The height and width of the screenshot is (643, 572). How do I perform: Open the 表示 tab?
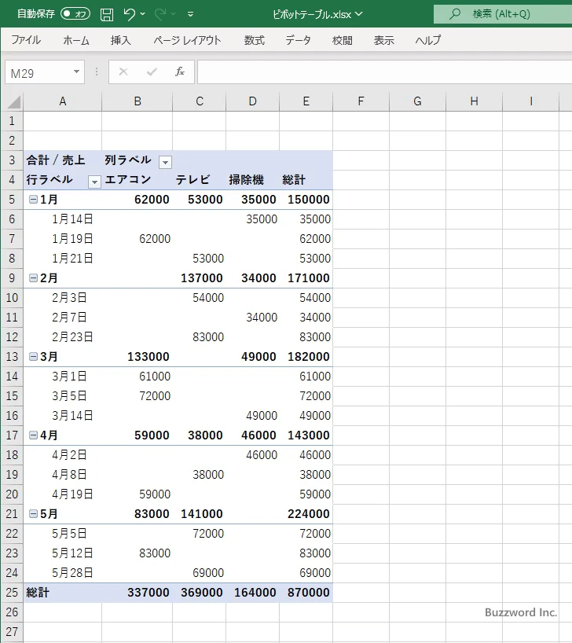pyautogui.click(x=383, y=40)
